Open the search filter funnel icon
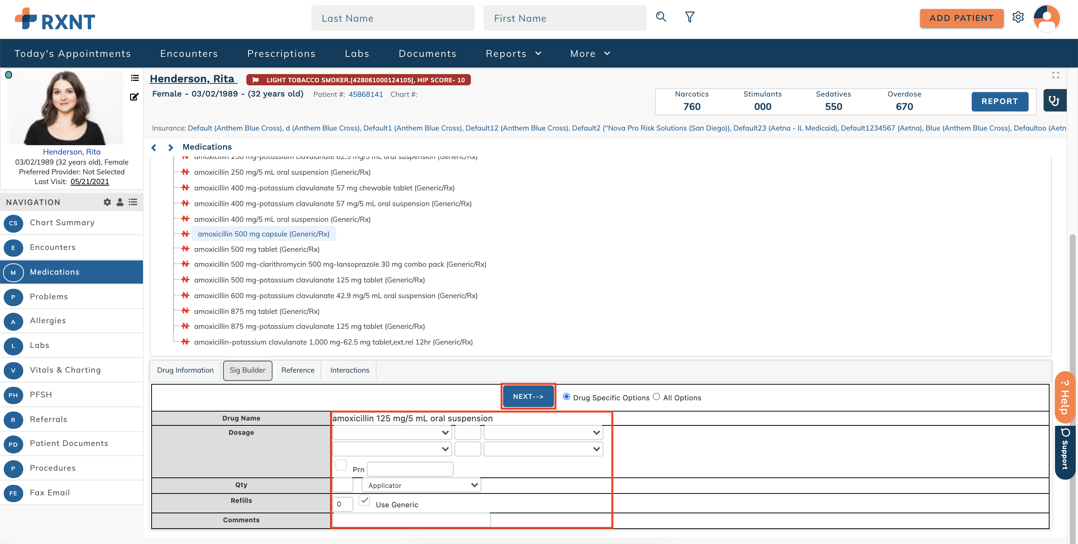 [x=689, y=17]
